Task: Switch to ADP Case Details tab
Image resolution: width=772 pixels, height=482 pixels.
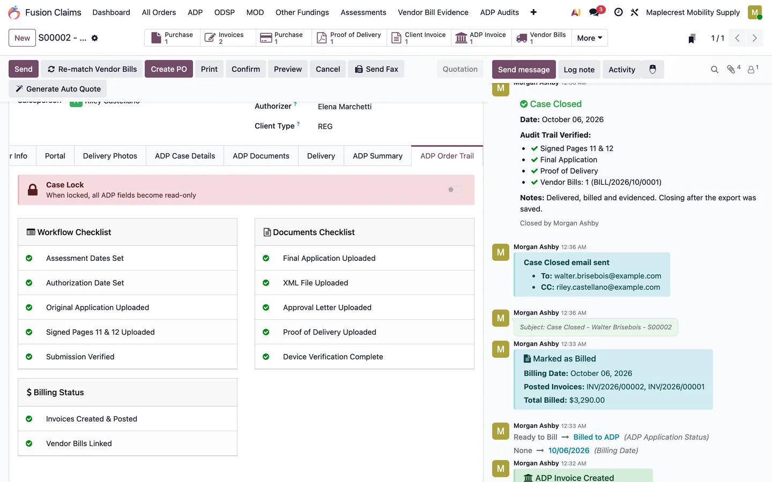Action: pyautogui.click(x=185, y=156)
